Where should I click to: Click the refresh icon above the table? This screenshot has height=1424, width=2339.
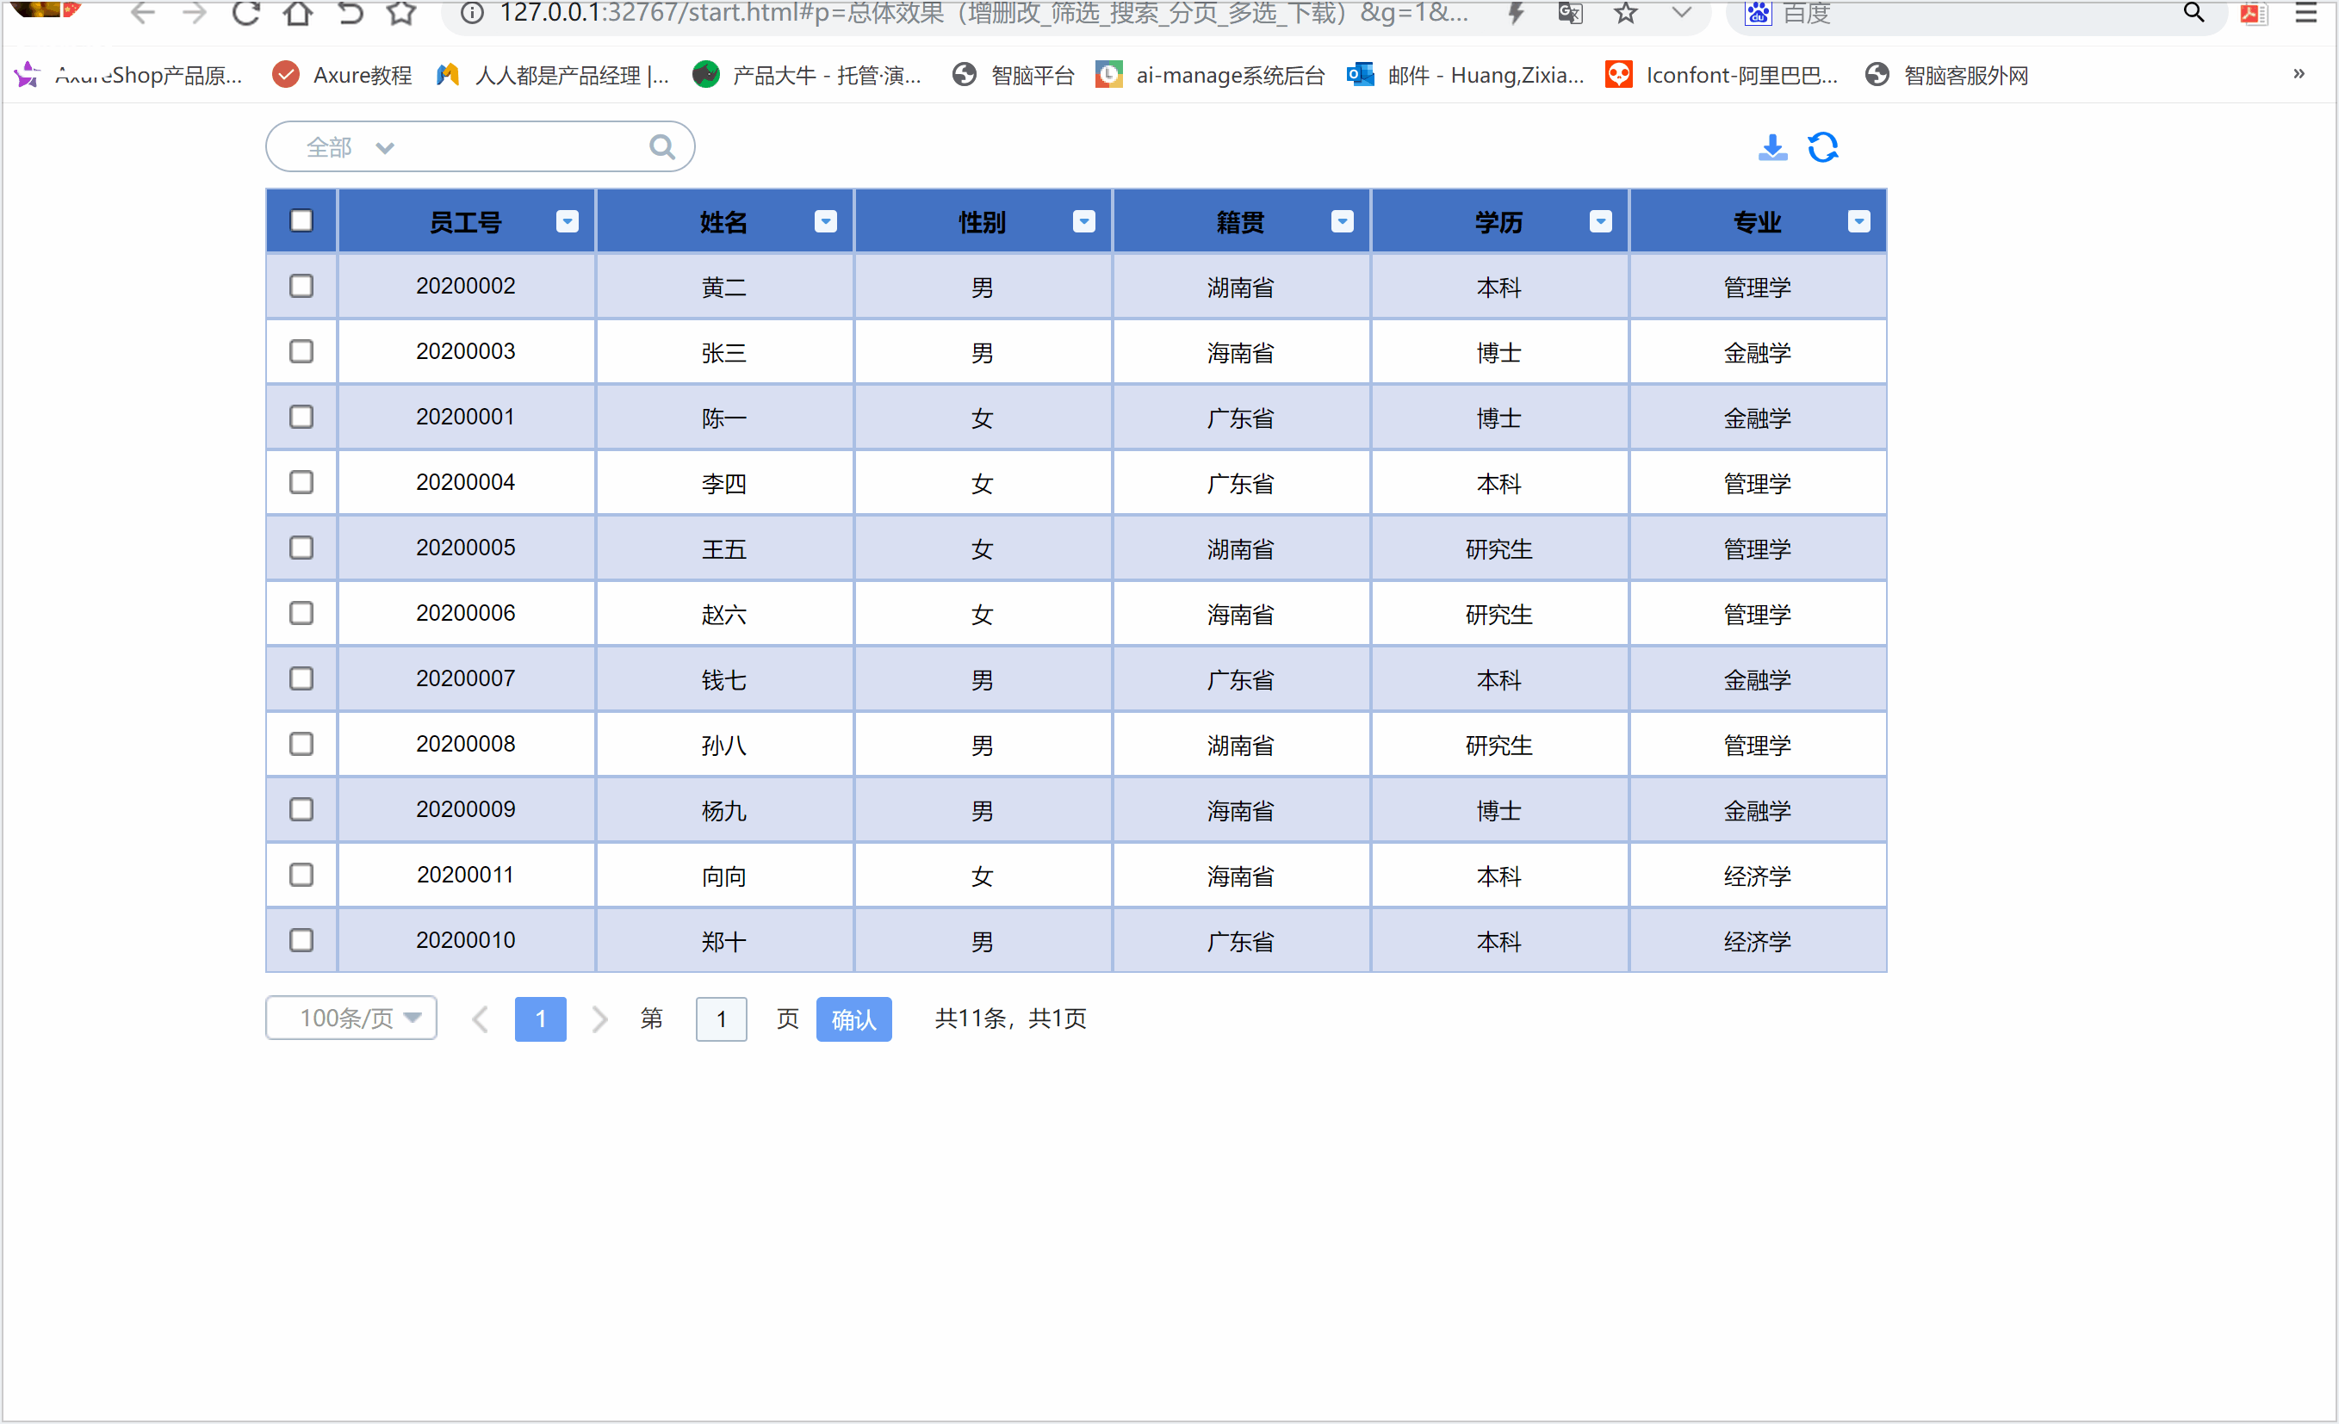coord(1822,147)
